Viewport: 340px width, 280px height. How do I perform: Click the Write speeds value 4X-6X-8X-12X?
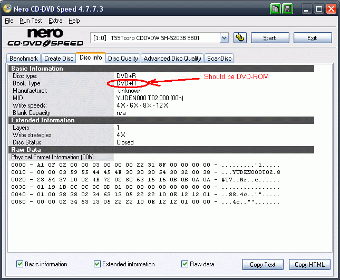[142, 105]
